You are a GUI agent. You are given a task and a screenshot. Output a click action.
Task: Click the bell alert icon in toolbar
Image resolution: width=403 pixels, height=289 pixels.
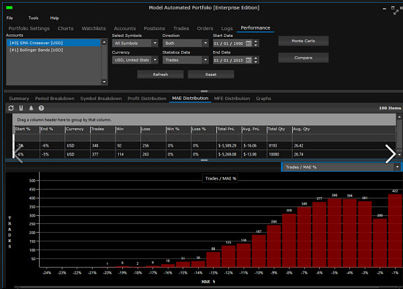(31, 108)
